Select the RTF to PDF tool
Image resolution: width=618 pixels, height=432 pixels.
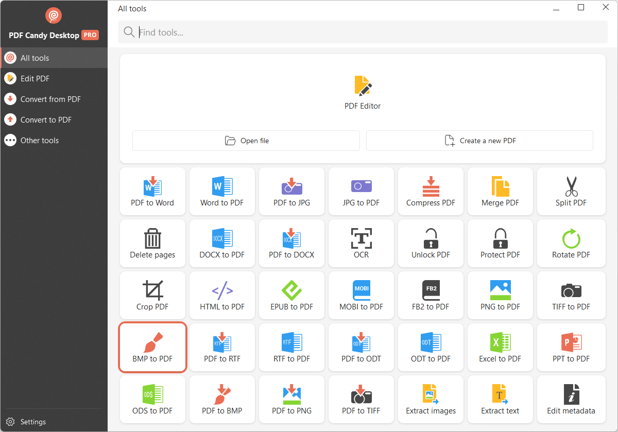(291, 347)
